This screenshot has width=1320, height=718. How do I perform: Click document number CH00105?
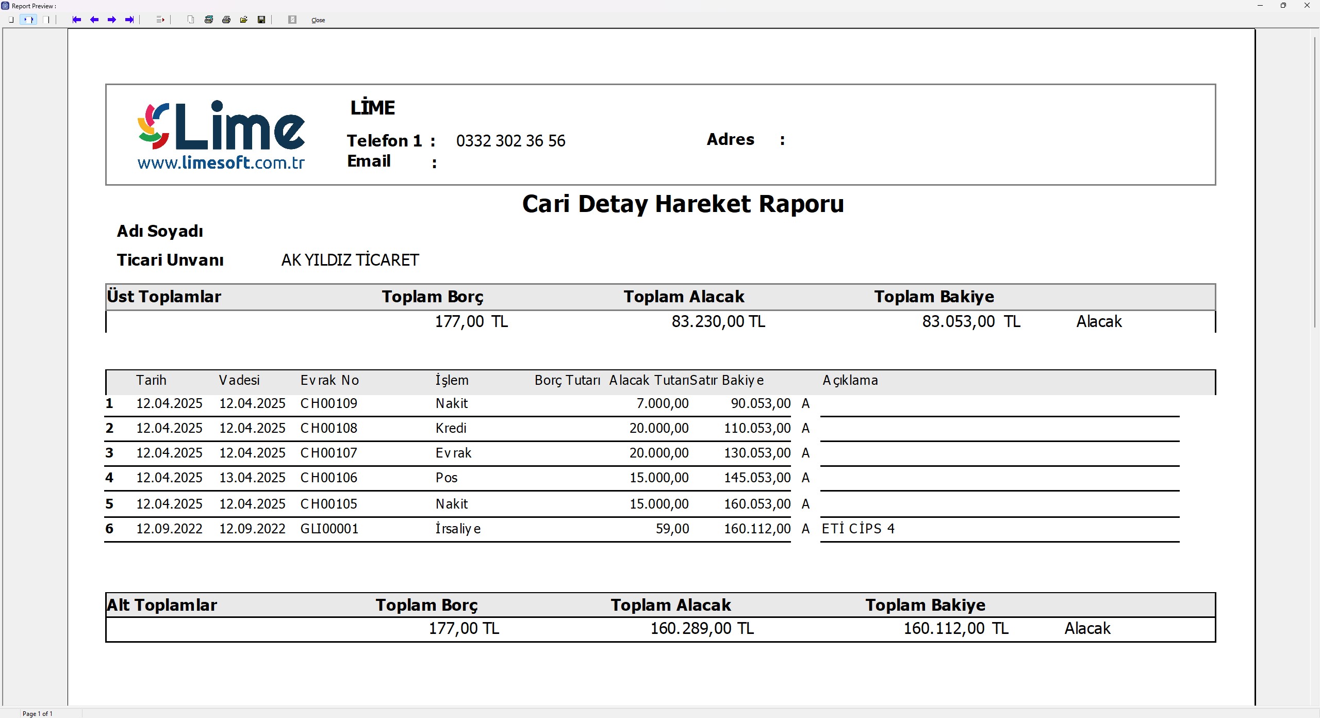coord(329,504)
